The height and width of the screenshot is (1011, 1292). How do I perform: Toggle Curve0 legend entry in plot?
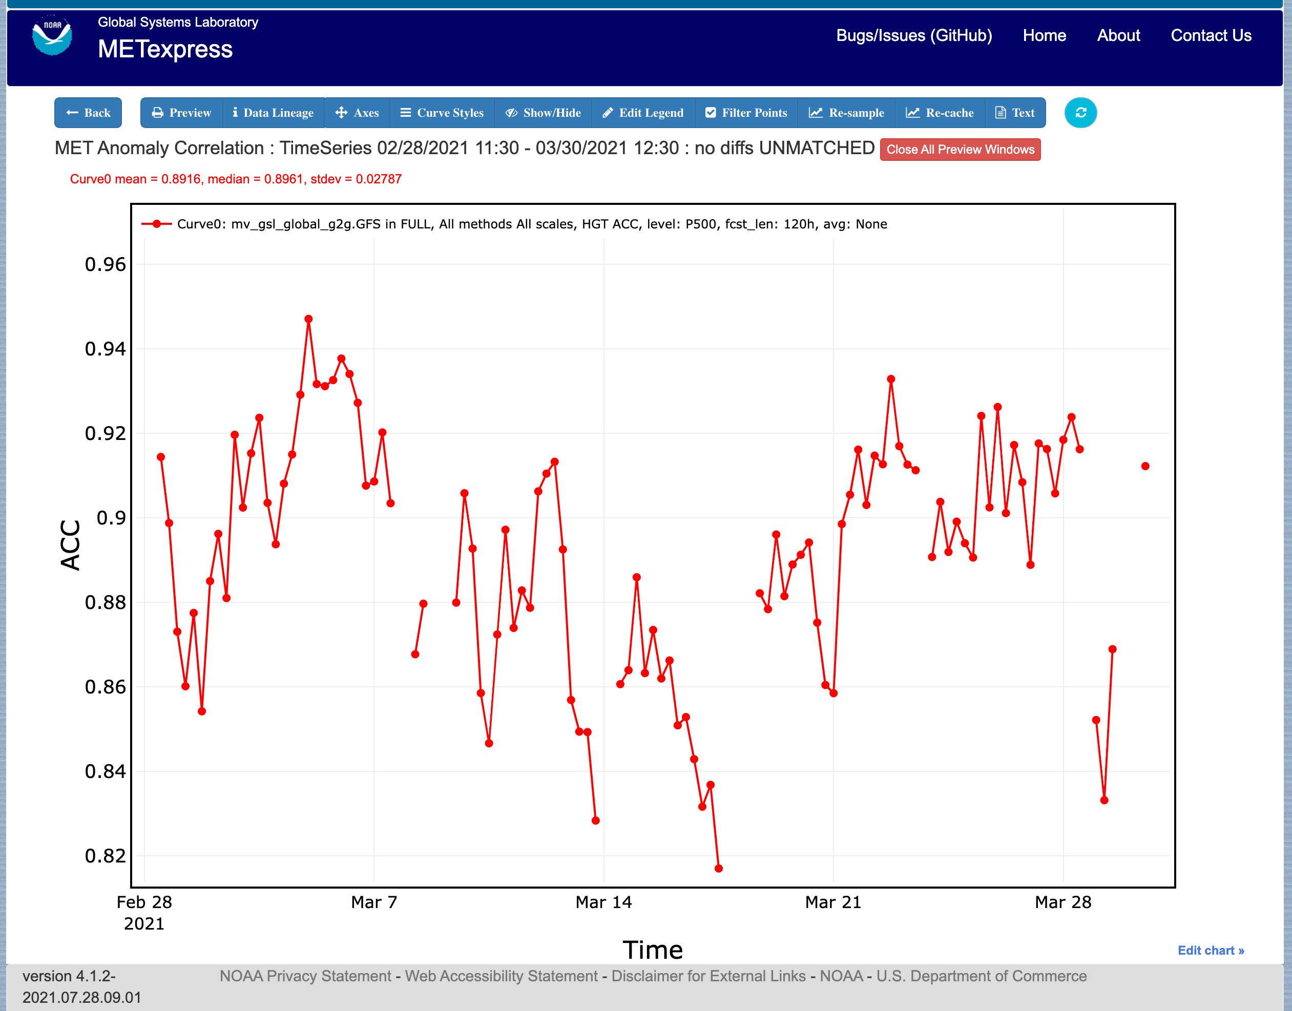click(514, 224)
